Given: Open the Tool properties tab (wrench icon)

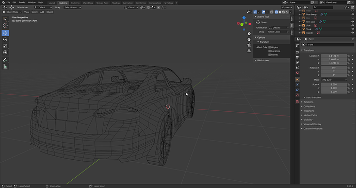Looking at the screenshot, I should tap(297, 45).
